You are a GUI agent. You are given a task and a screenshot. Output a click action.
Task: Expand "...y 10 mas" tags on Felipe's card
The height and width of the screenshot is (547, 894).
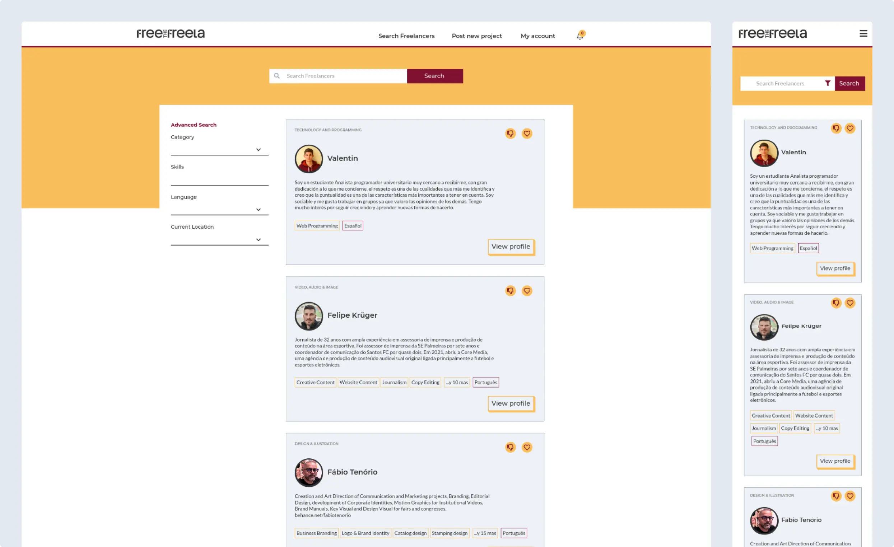point(456,382)
